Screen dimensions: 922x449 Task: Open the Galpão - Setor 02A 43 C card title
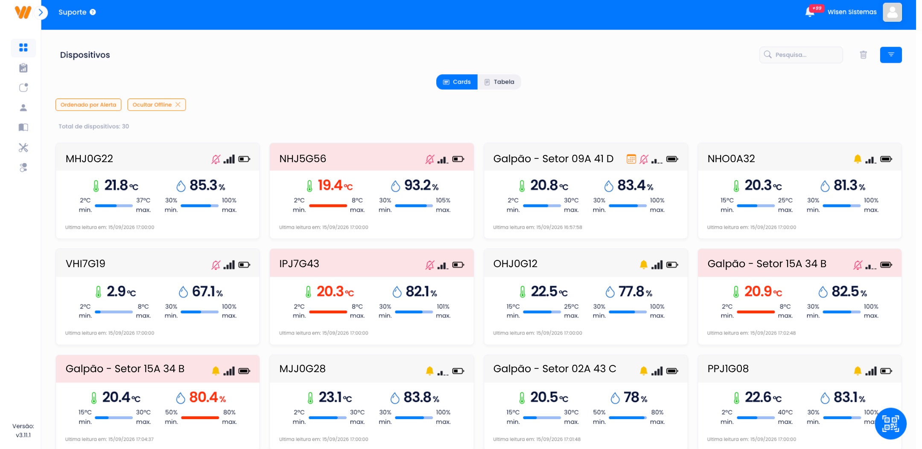click(x=554, y=369)
